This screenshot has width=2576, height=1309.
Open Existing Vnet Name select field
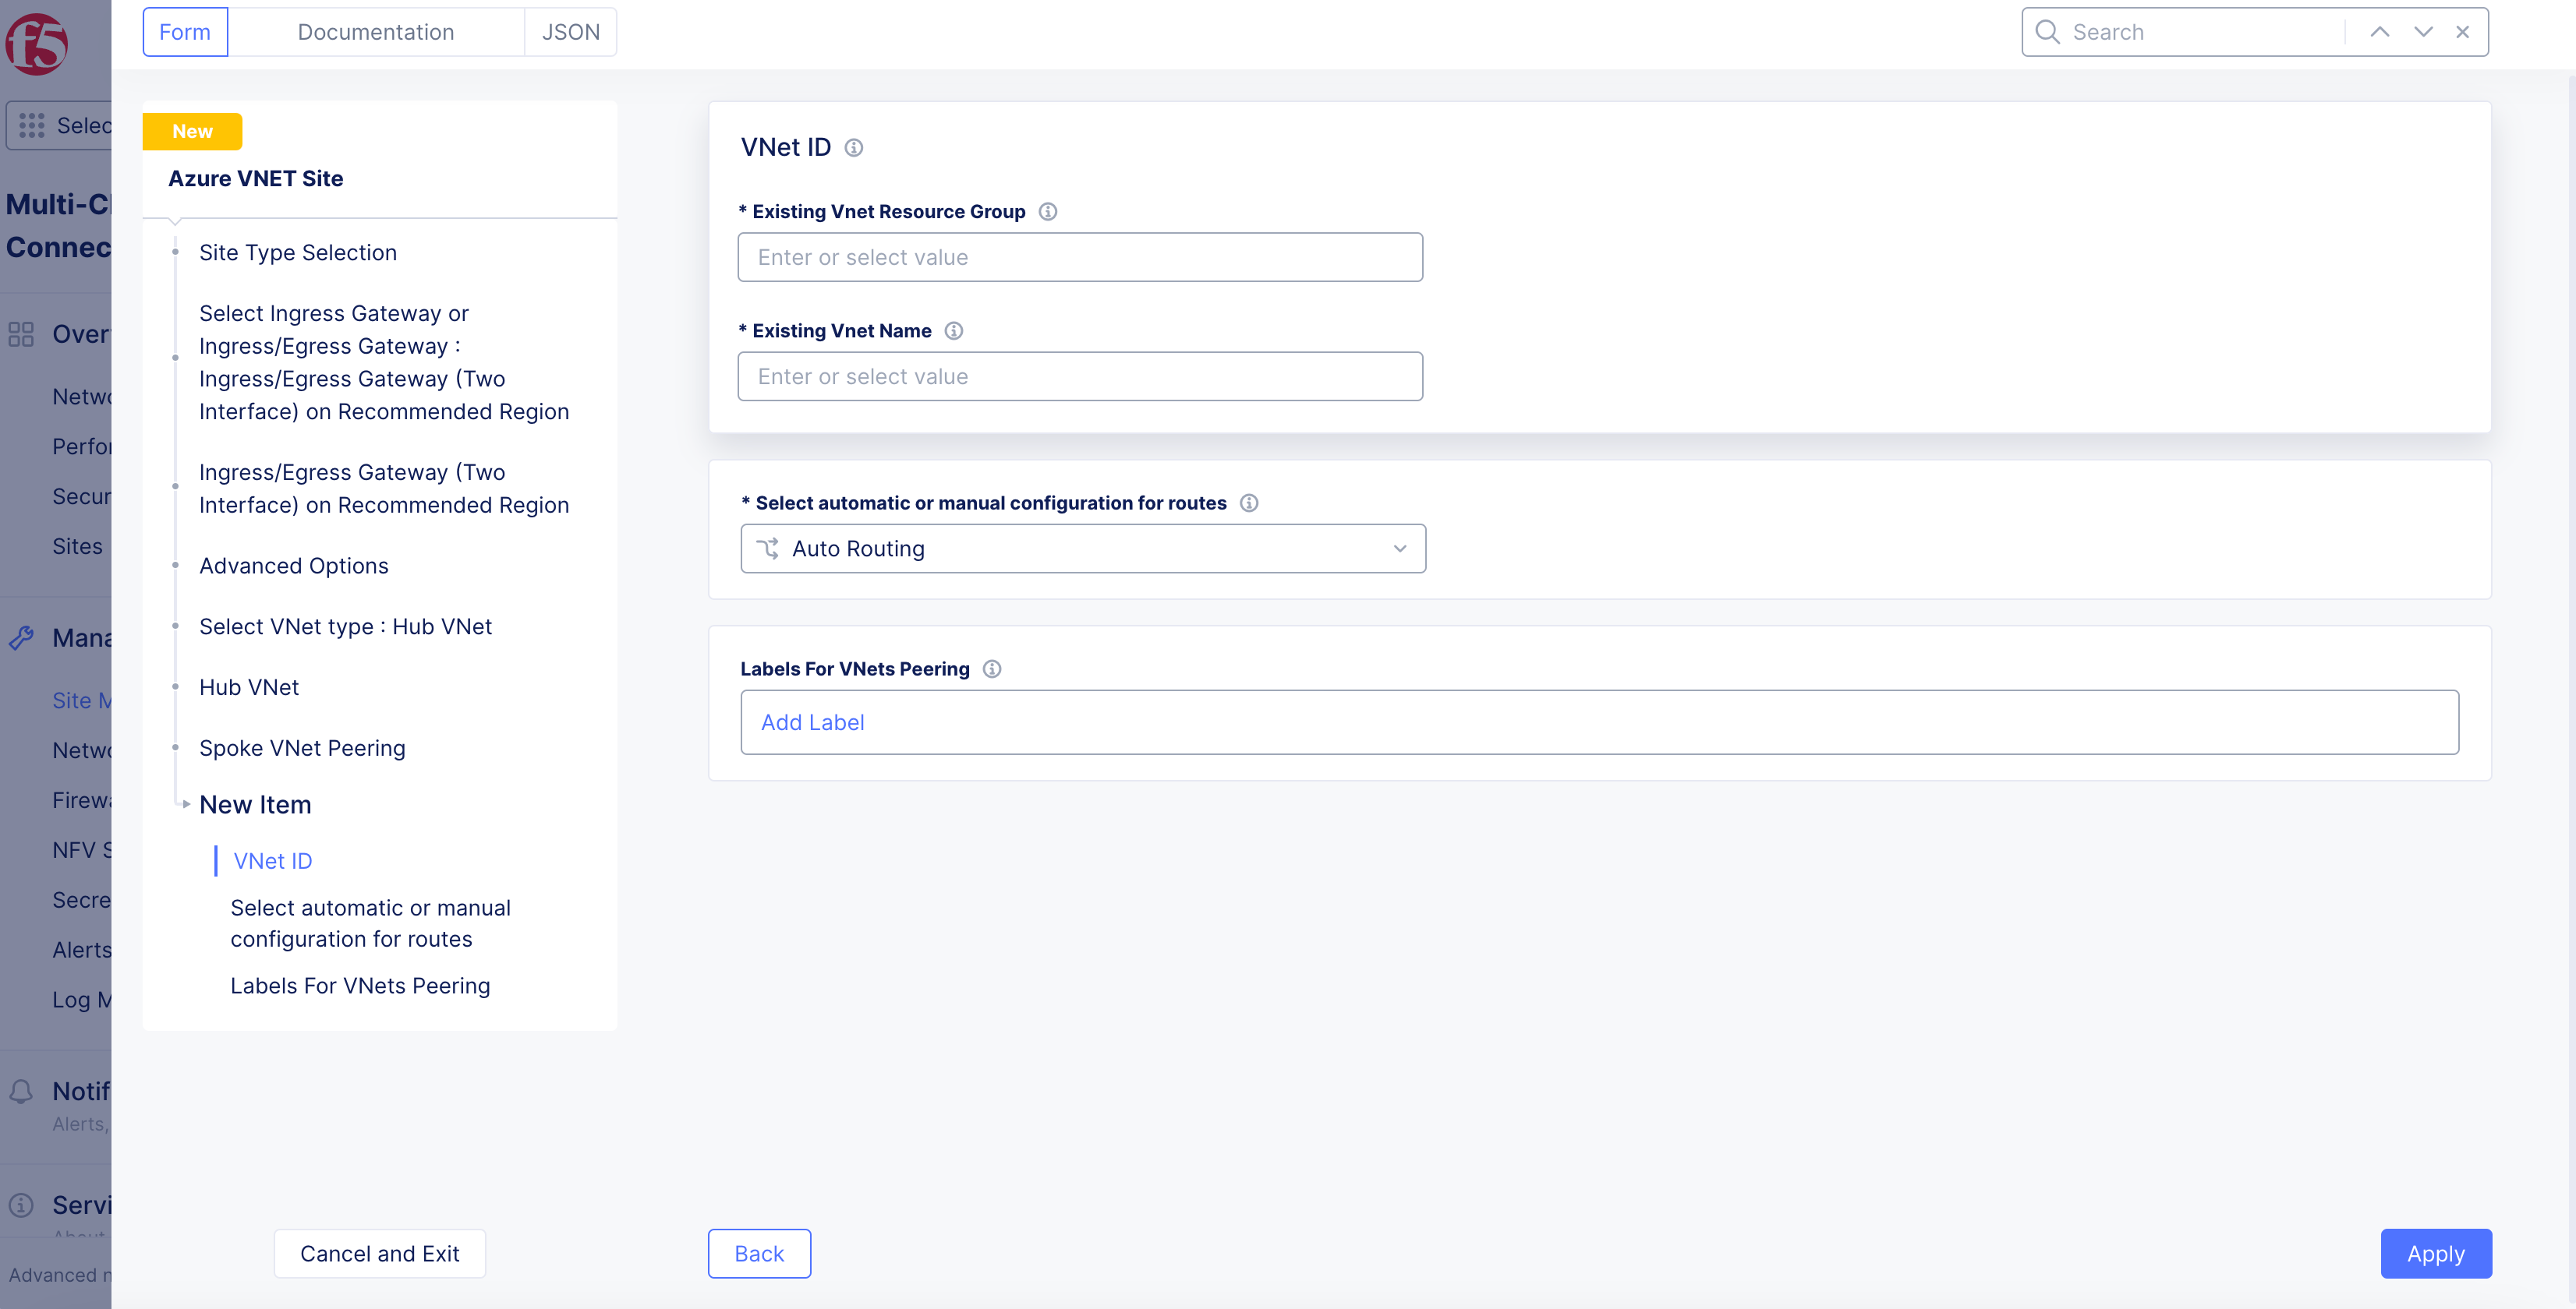[1079, 376]
